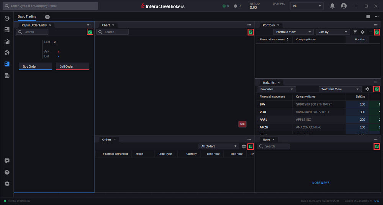The height and width of the screenshot is (205, 383).
Task: Open Rapid Order Entry three-dot menu
Action: 89,25
